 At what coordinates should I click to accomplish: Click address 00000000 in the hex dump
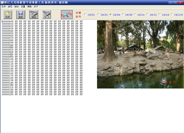[8, 21]
